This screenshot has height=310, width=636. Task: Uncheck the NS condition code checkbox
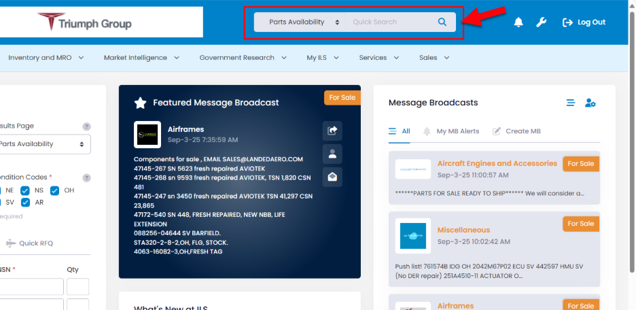pos(25,190)
